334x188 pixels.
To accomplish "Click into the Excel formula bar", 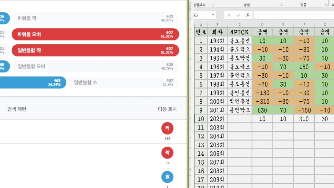I will pos(294,15).
